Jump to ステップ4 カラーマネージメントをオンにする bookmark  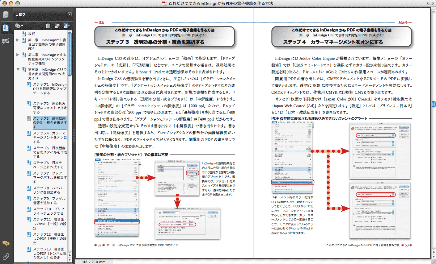pyautogui.click(x=50, y=138)
